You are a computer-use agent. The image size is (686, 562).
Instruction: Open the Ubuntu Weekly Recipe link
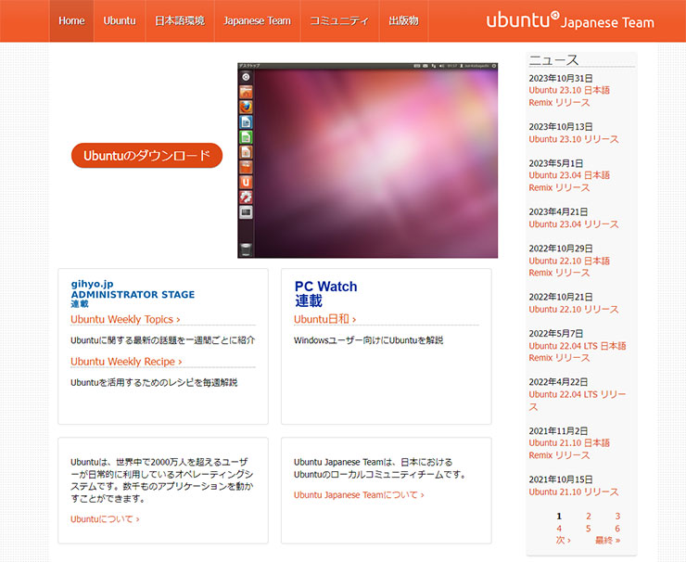pyautogui.click(x=126, y=362)
